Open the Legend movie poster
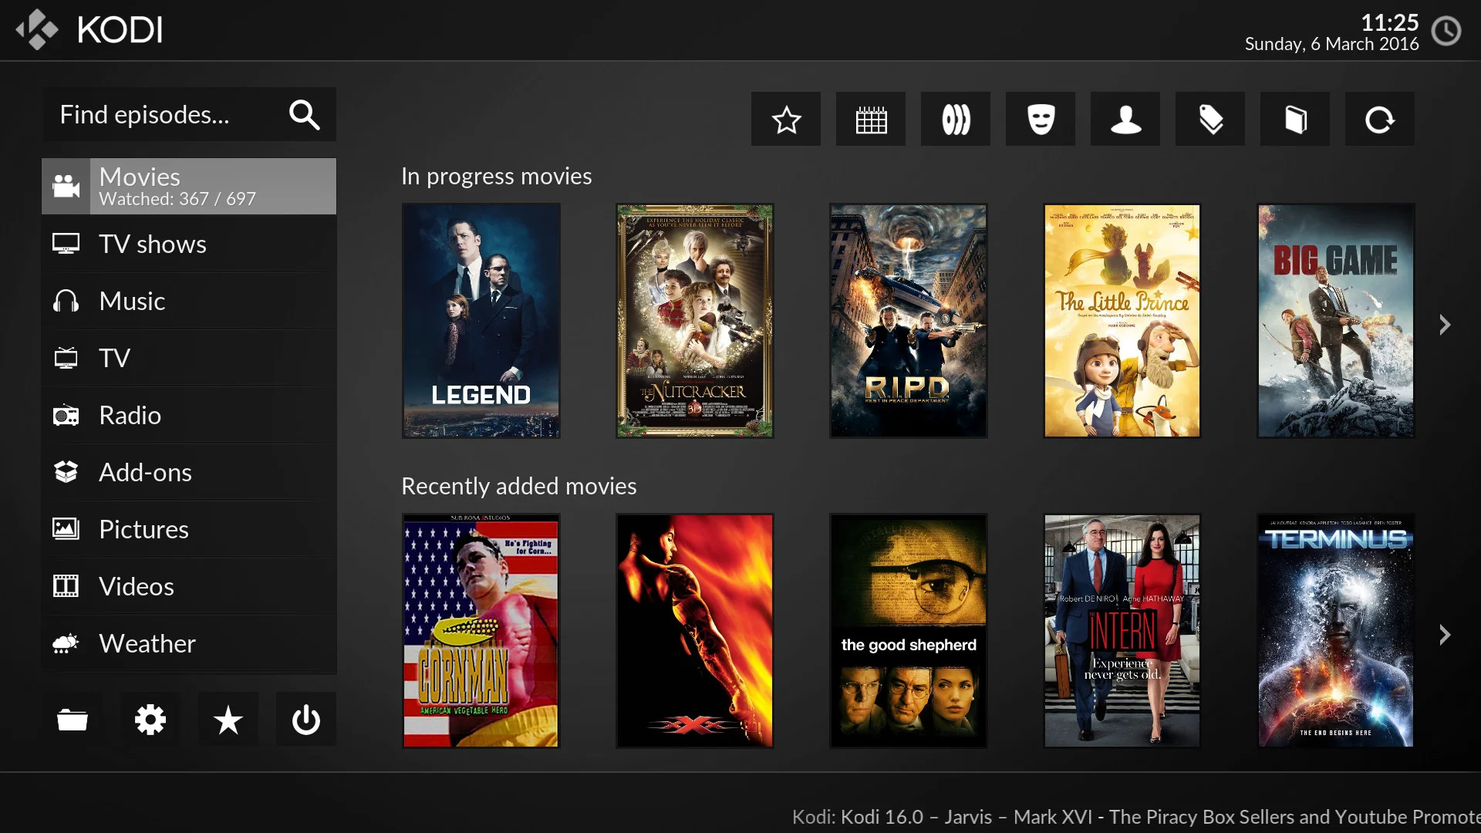Screen dimensions: 1481x833 tap(481, 321)
